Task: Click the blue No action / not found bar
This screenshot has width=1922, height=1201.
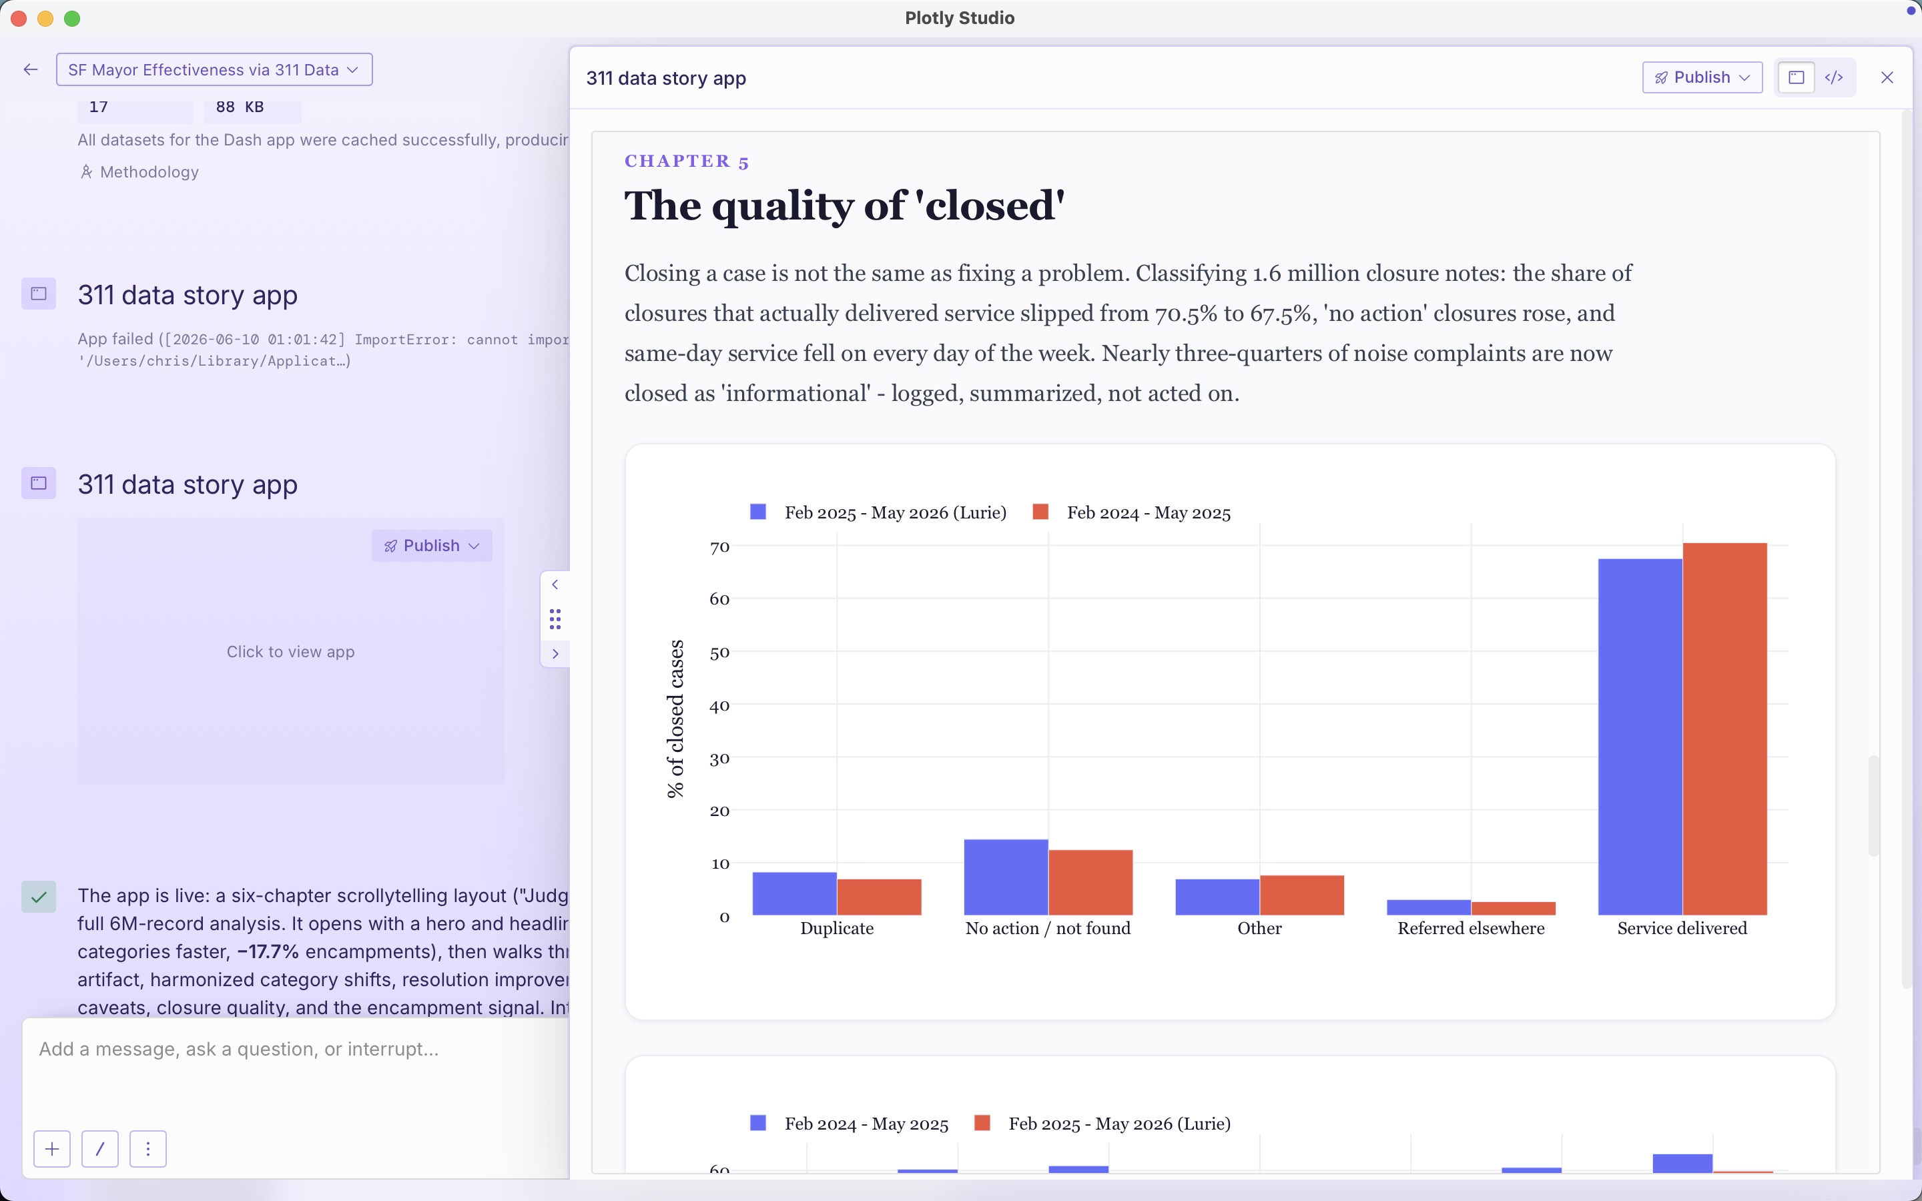Action: tap(1006, 877)
